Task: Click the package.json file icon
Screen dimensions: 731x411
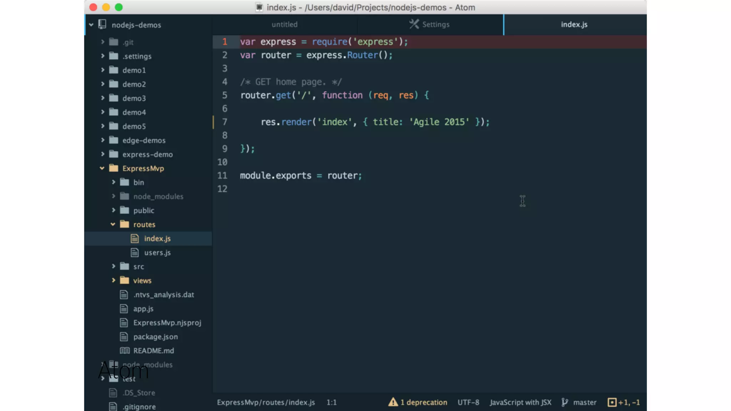Action: point(124,336)
